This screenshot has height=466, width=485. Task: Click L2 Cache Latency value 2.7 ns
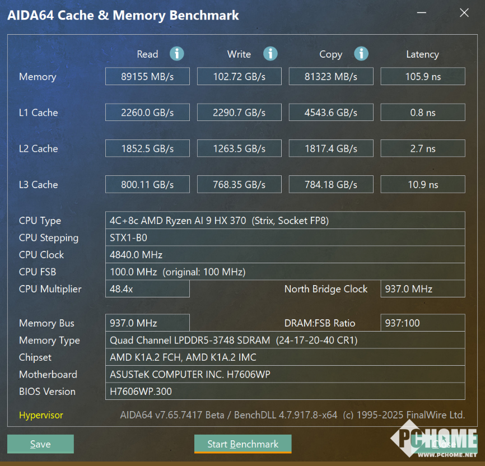pyautogui.click(x=423, y=148)
